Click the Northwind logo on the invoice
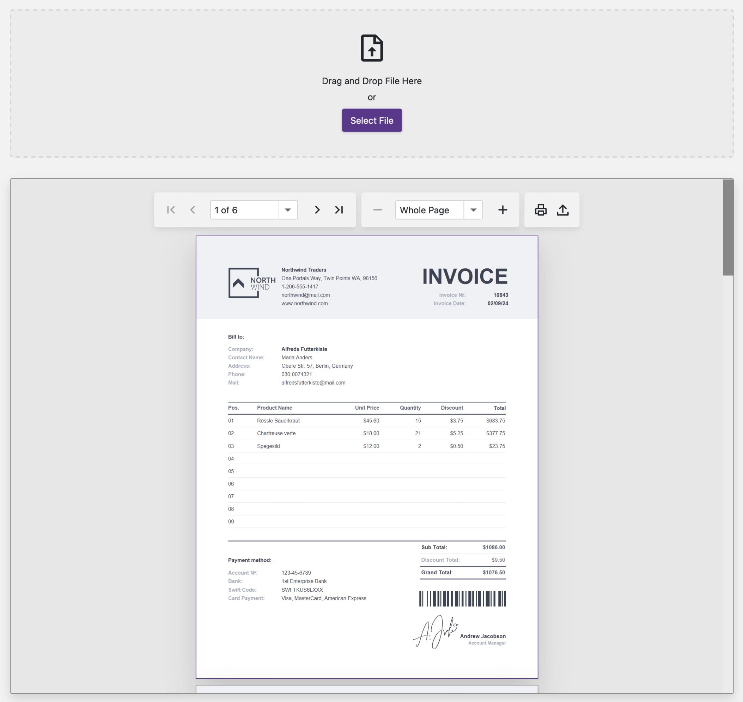This screenshot has height=702, width=743. tap(243, 283)
